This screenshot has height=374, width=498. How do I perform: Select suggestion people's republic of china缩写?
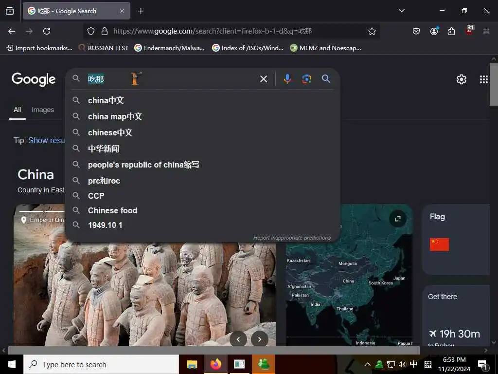point(202,165)
